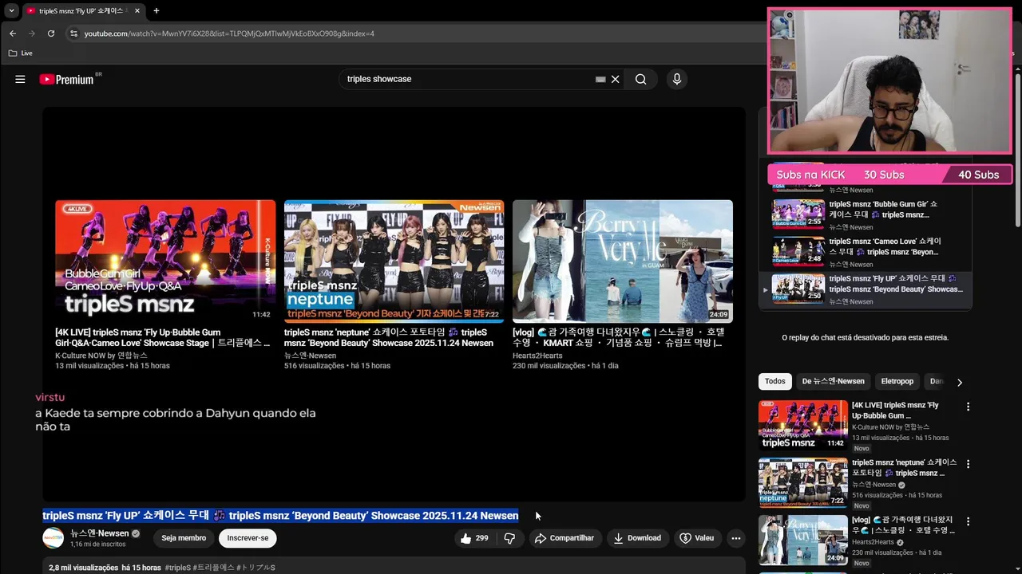Run search with magnifying glass button

[x=640, y=79]
